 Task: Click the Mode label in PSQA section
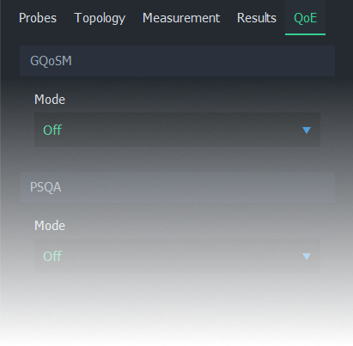click(x=50, y=226)
